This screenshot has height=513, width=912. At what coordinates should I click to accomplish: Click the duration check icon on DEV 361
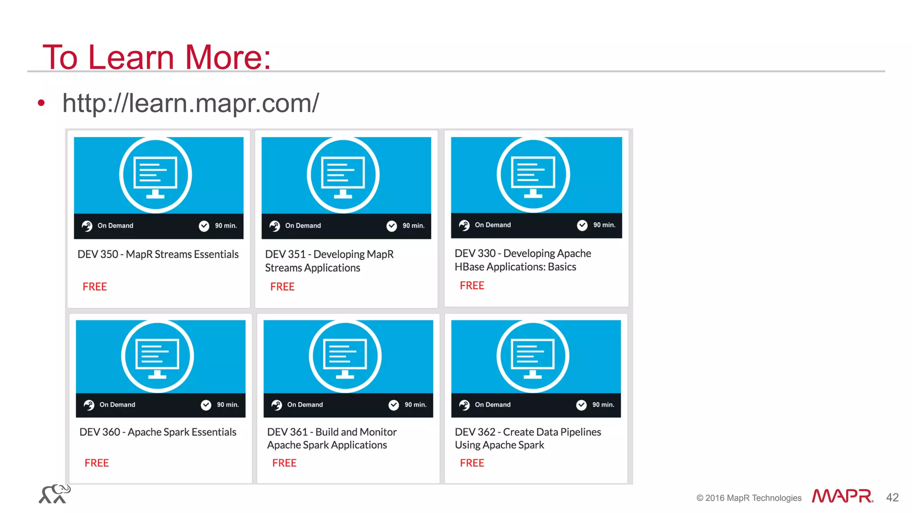tap(394, 405)
